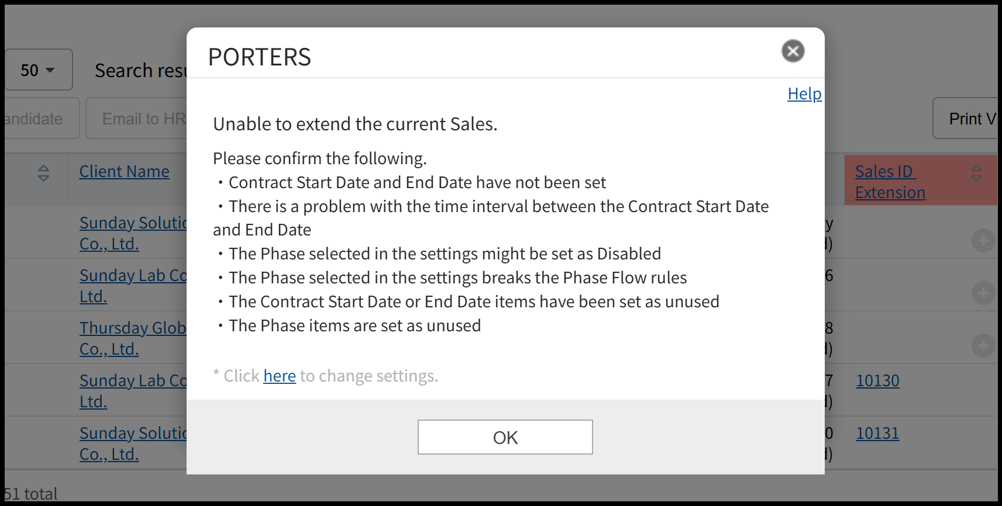Open Sales ID Extension link 10131
The image size is (1002, 506).
click(x=877, y=434)
